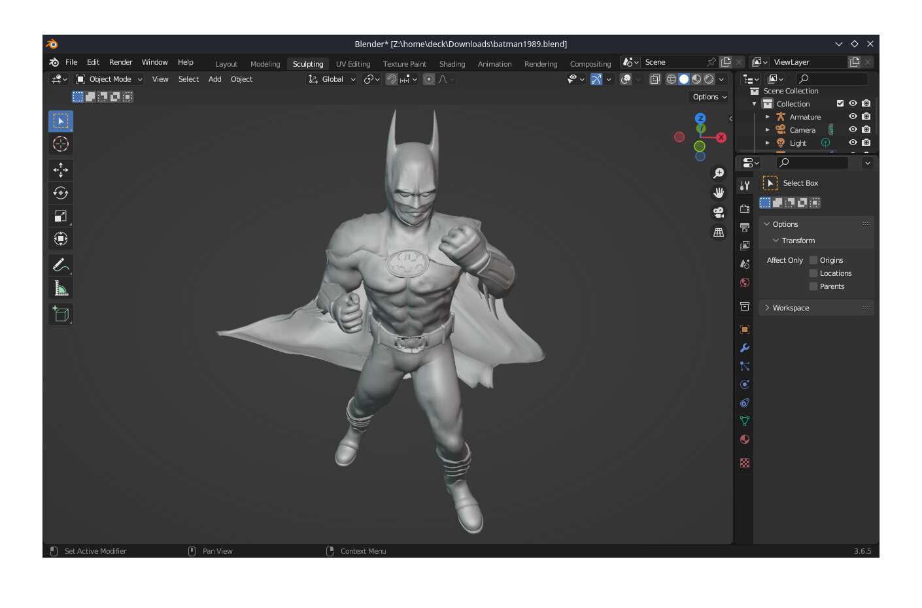
Task: Select the Transform tool
Action: (x=61, y=239)
